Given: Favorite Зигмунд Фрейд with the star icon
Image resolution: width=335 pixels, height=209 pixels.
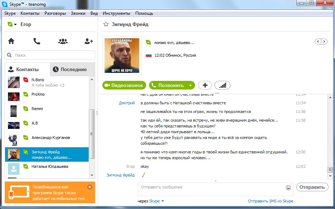Looking at the screenshot, I should point(106,24).
